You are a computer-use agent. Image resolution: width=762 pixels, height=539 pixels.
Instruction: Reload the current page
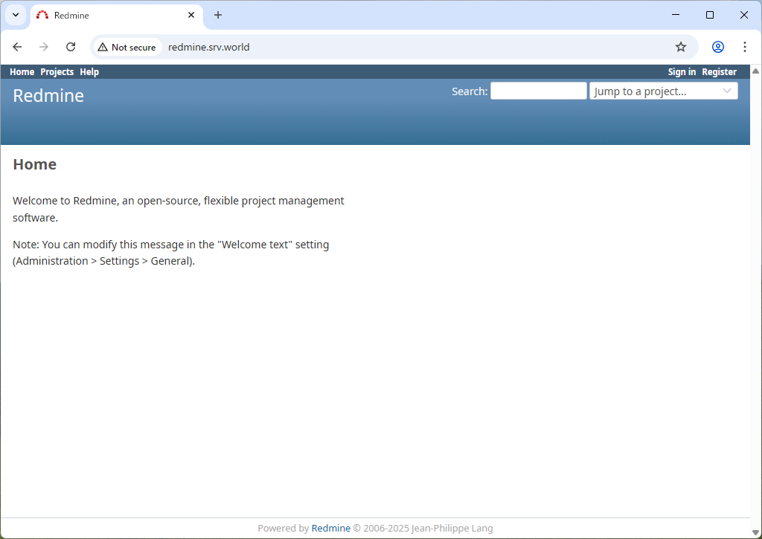tap(71, 47)
